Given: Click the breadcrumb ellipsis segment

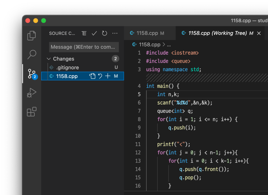Looking at the screenshot, I should click(x=169, y=45).
